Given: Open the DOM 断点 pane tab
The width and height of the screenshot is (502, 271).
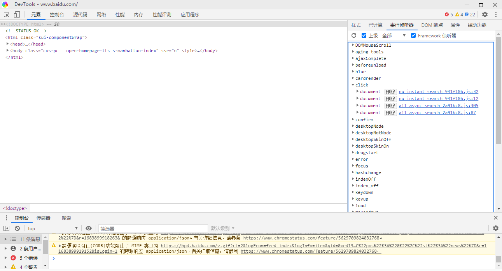Looking at the screenshot, I should 432,25.
